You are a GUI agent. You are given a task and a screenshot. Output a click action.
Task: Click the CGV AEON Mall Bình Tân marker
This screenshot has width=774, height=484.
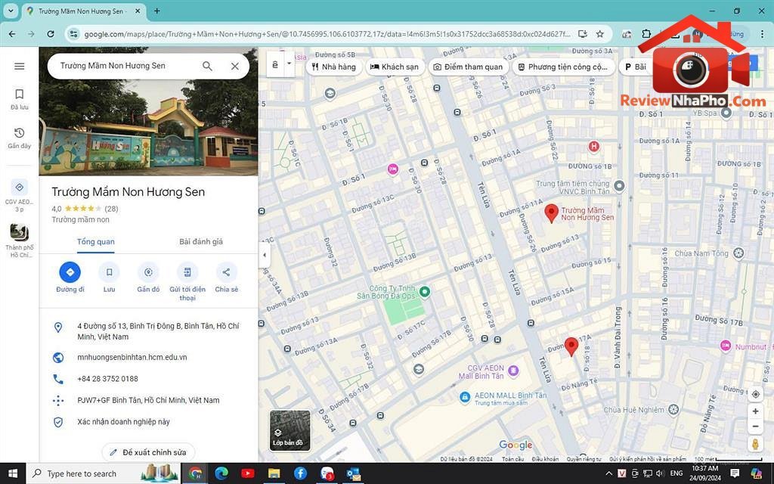point(513,371)
